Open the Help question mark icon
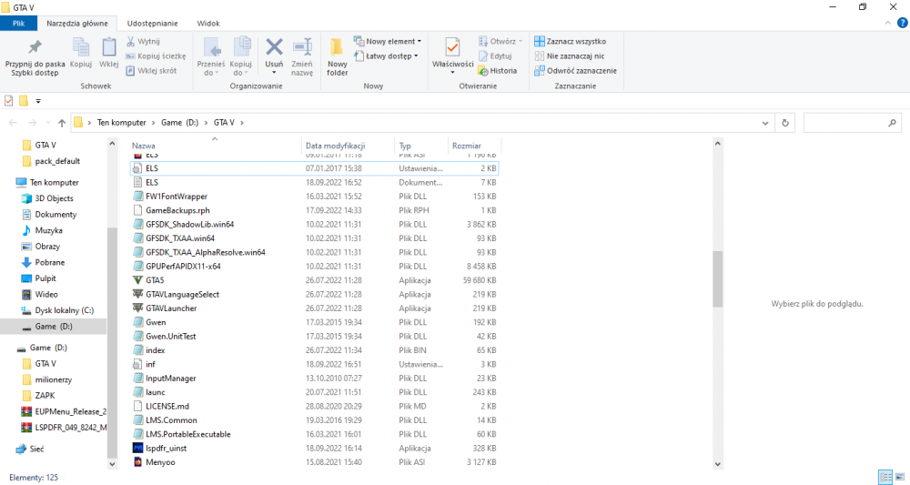Screen dimensions: 910x485 (902, 24)
